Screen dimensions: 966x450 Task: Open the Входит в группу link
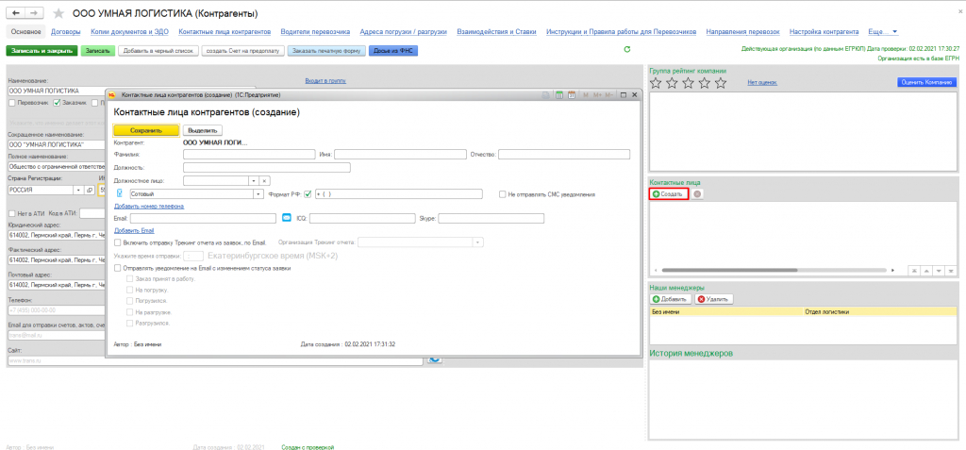[325, 80]
